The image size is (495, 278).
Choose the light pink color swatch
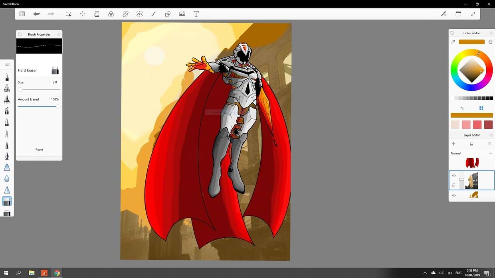[466, 125]
